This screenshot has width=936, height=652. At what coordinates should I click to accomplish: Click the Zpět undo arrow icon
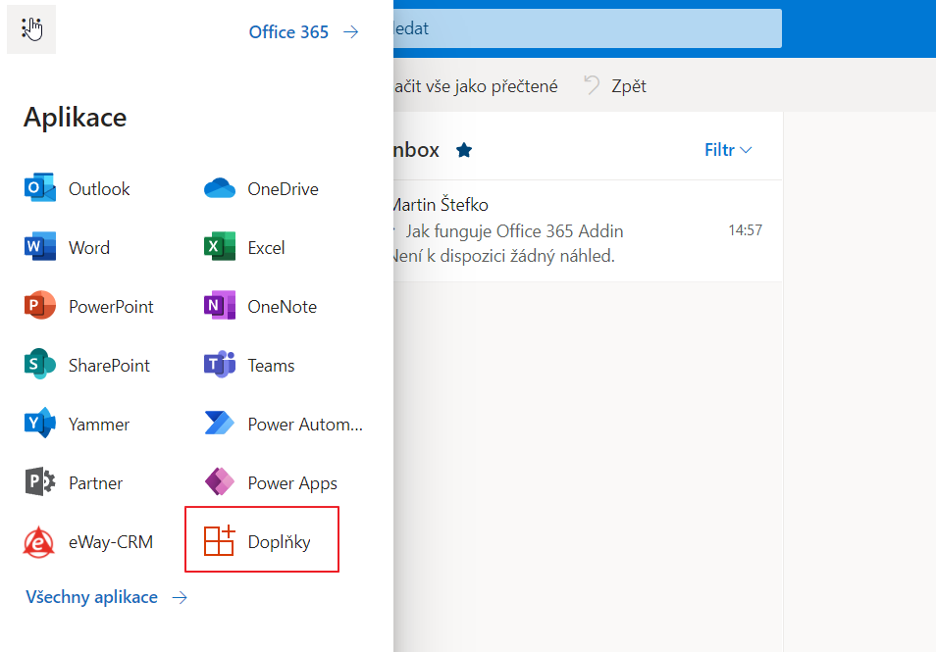592,85
